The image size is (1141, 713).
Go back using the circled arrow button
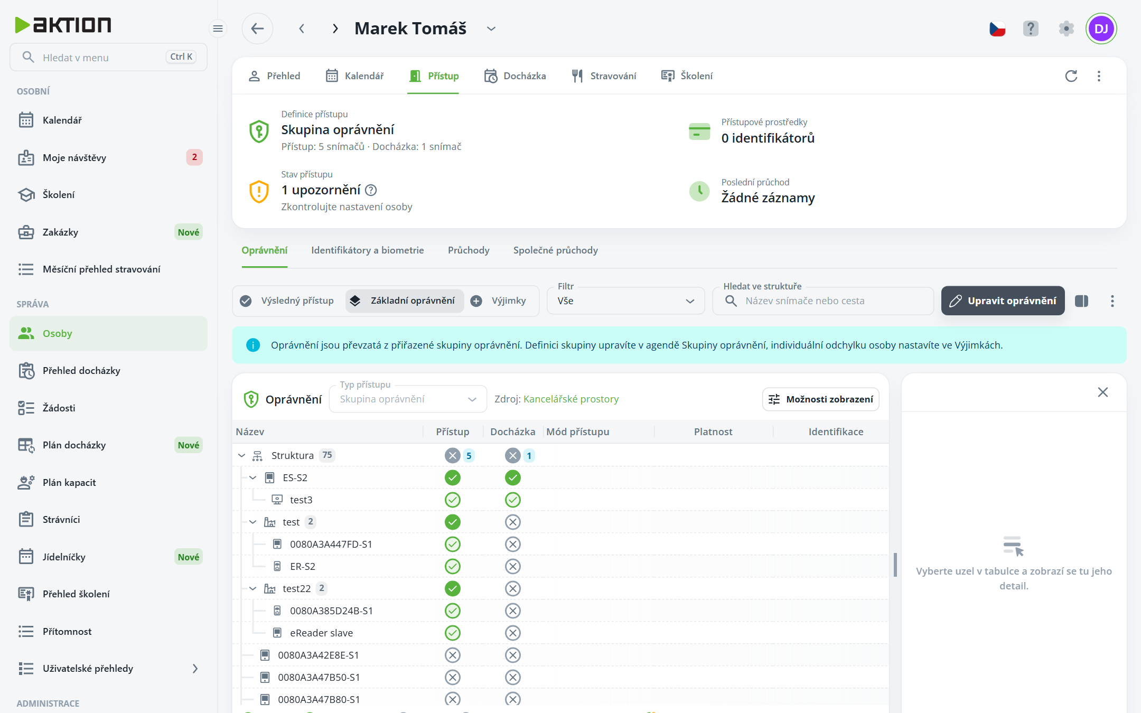[x=257, y=29]
